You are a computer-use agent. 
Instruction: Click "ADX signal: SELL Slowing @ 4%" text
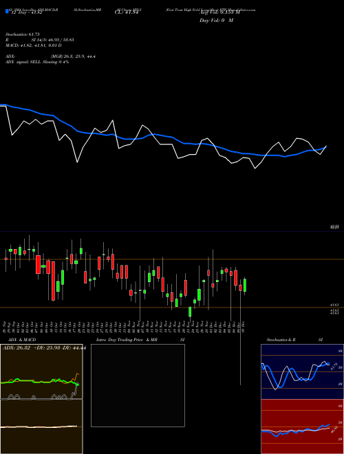point(37,62)
